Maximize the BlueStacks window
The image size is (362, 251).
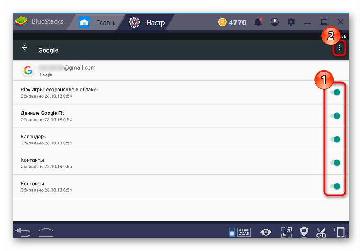coord(324,22)
